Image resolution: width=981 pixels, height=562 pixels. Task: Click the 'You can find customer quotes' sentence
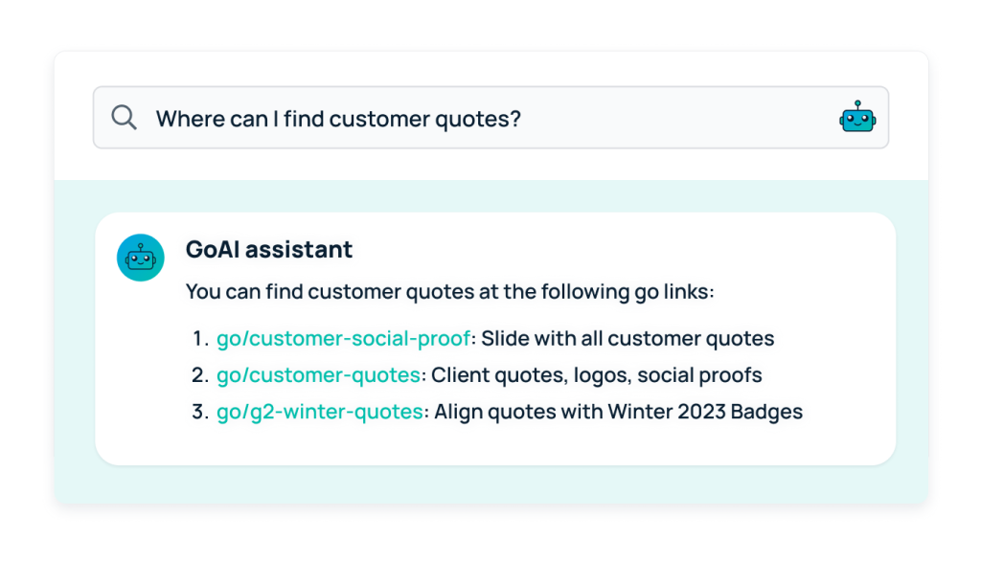pos(450,291)
